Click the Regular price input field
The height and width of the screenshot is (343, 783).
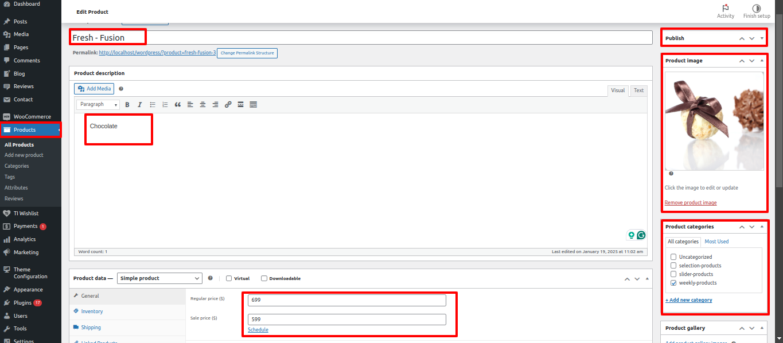[x=346, y=300]
